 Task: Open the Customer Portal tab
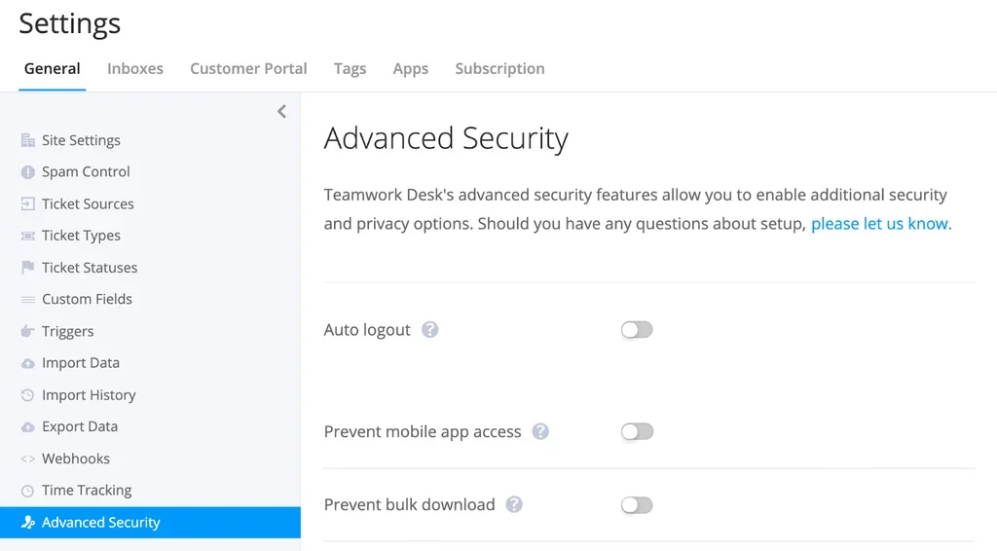coord(248,69)
